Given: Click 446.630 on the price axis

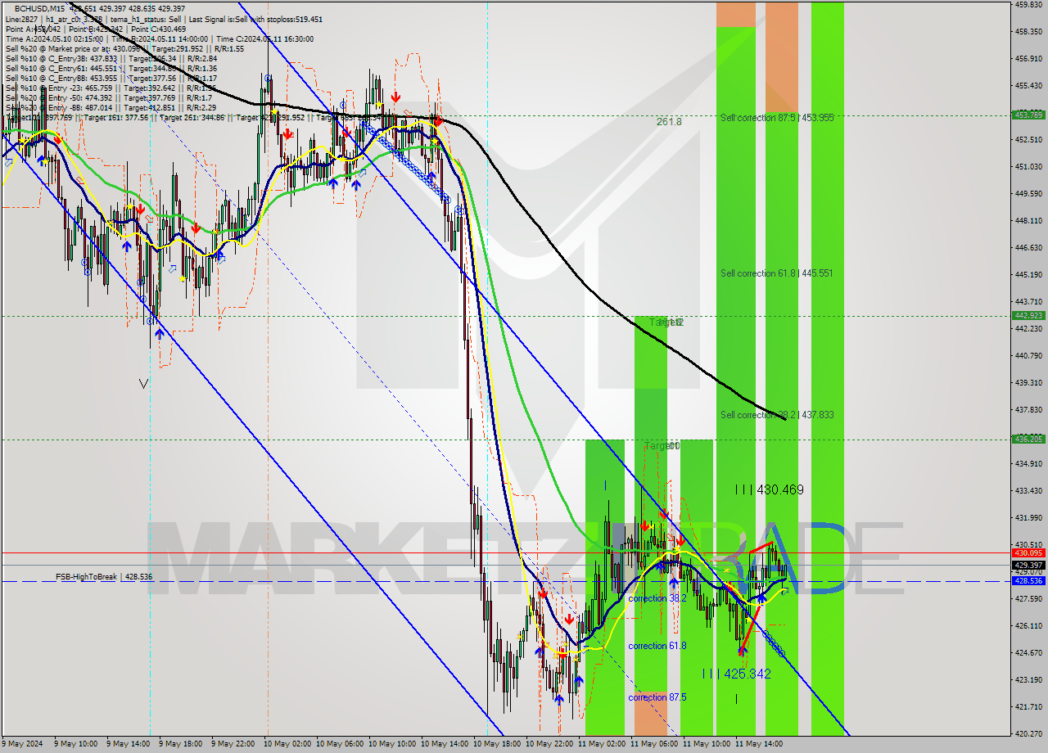Looking at the screenshot, I should coord(1028,247).
